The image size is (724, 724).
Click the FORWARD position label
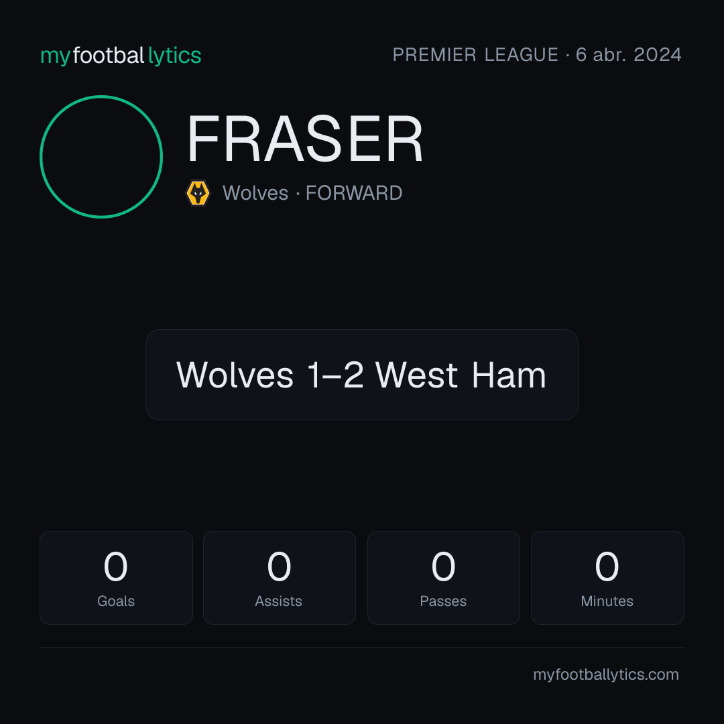pyautogui.click(x=354, y=193)
